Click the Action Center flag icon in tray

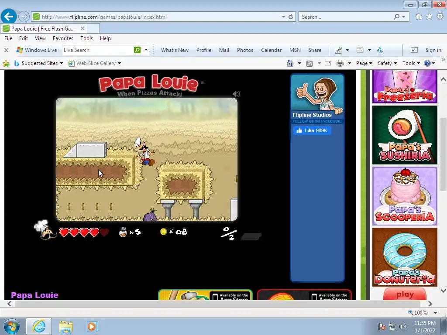pos(382,327)
